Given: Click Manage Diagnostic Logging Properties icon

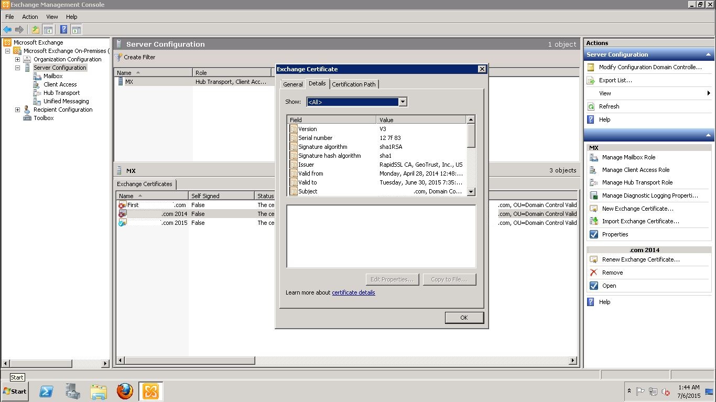Looking at the screenshot, I should click(594, 195).
